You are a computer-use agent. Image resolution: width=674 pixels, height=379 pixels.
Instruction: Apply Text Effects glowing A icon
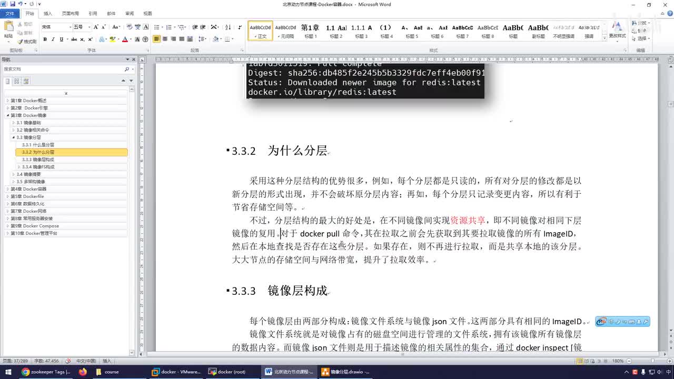click(102, 39)
